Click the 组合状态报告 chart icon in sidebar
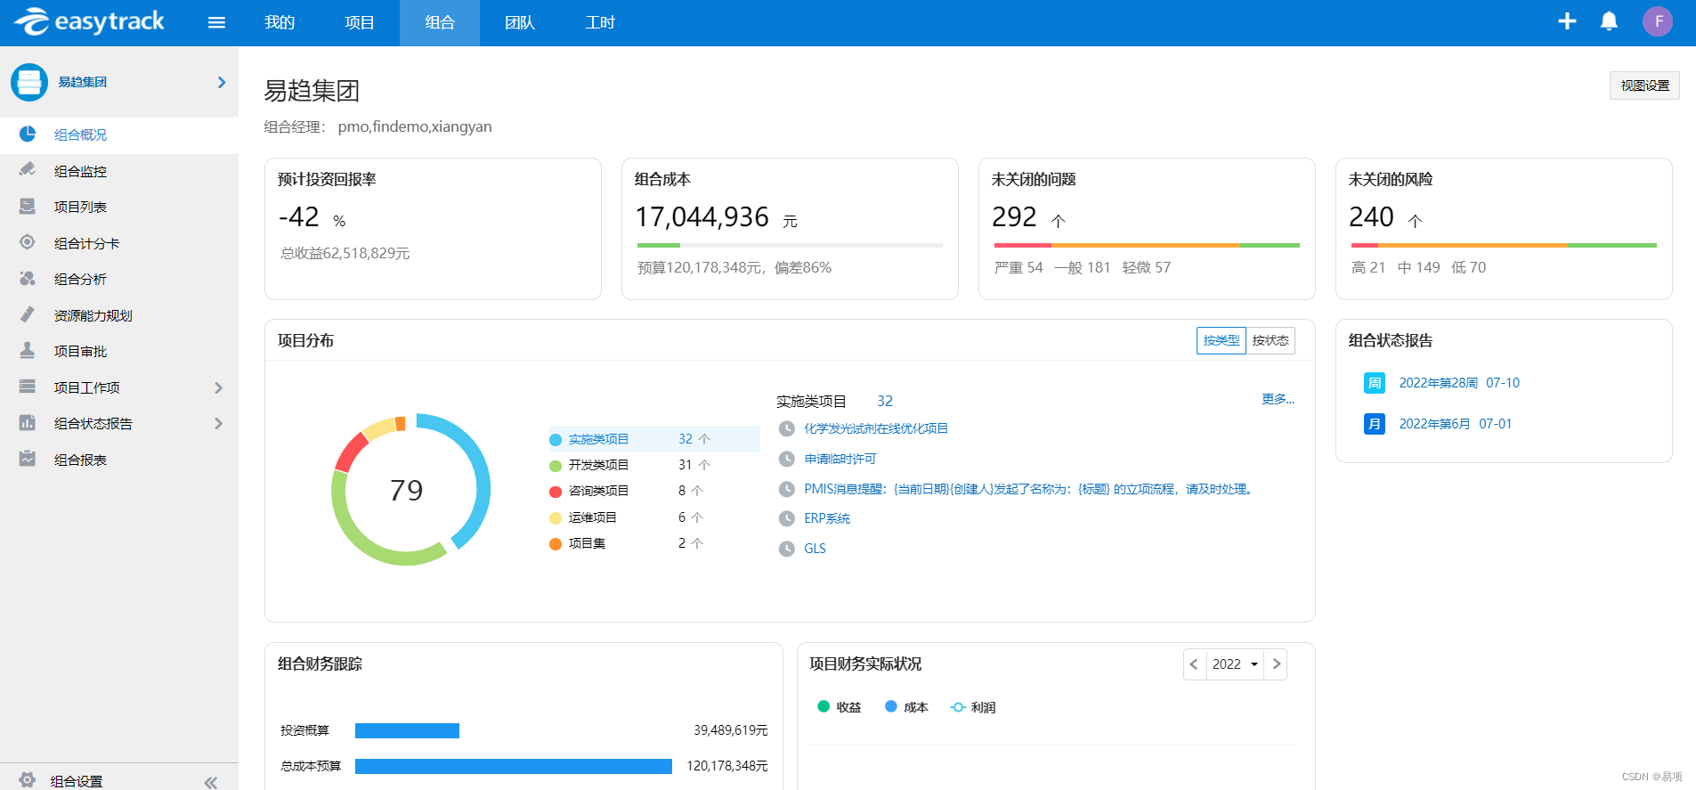Image resolution: width=1696 pixels, height=790 pixels. point(28,423)
